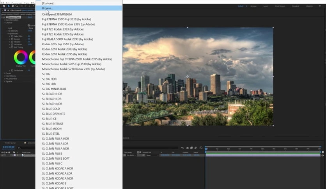Switch to the Default workspace

(241, 6)
